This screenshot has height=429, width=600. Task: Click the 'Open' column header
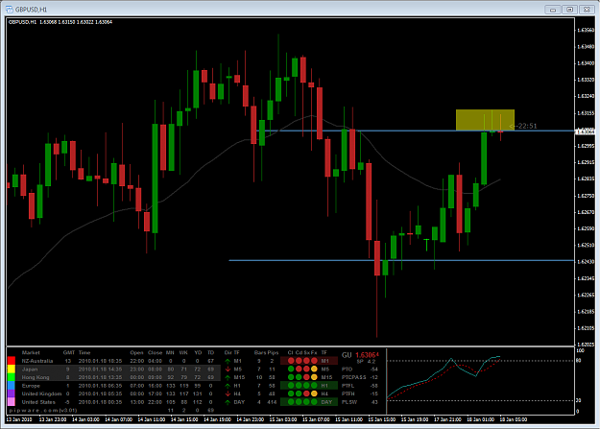[x=136, y=352]
